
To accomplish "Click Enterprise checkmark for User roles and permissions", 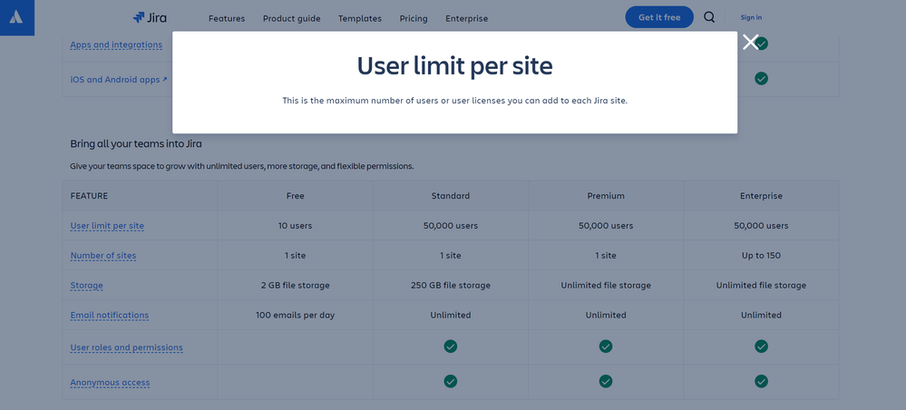I will point(761,347).
